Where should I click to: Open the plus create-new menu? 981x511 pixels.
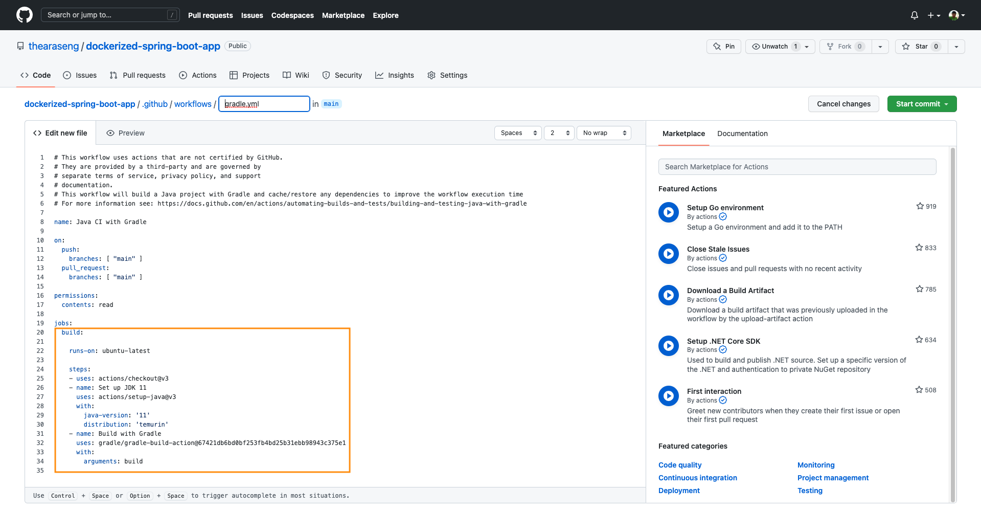pos(934,15)
